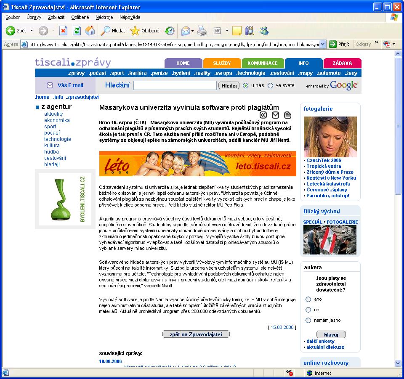Click the Přejít go button

(x=340, y=44)
